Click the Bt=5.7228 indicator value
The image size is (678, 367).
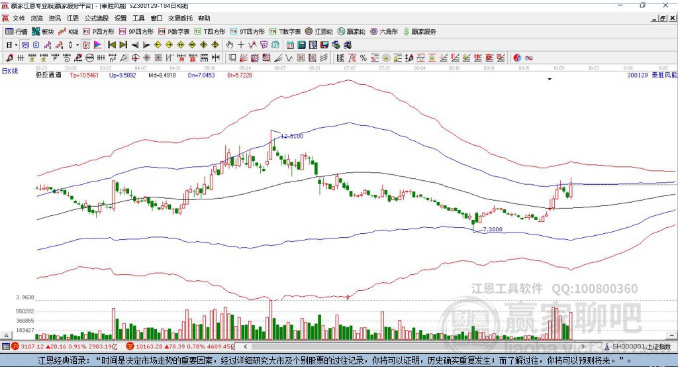point(240,75)
